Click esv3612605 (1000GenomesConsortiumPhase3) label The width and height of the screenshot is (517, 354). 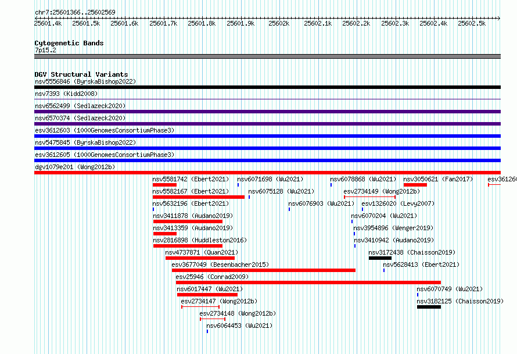[105, 155]
